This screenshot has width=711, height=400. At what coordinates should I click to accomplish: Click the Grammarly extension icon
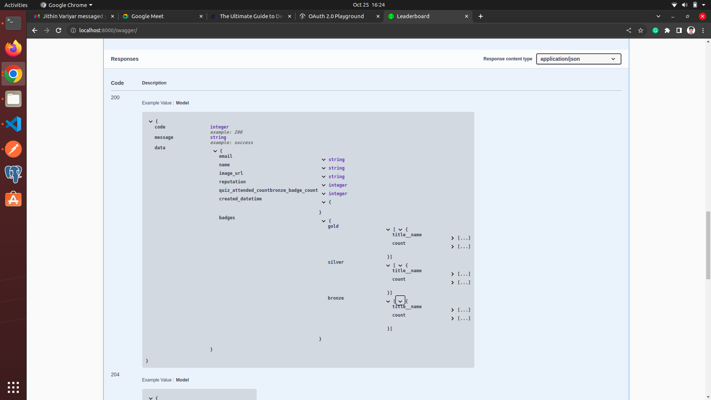pyautogui.click(x=655, y=30)
